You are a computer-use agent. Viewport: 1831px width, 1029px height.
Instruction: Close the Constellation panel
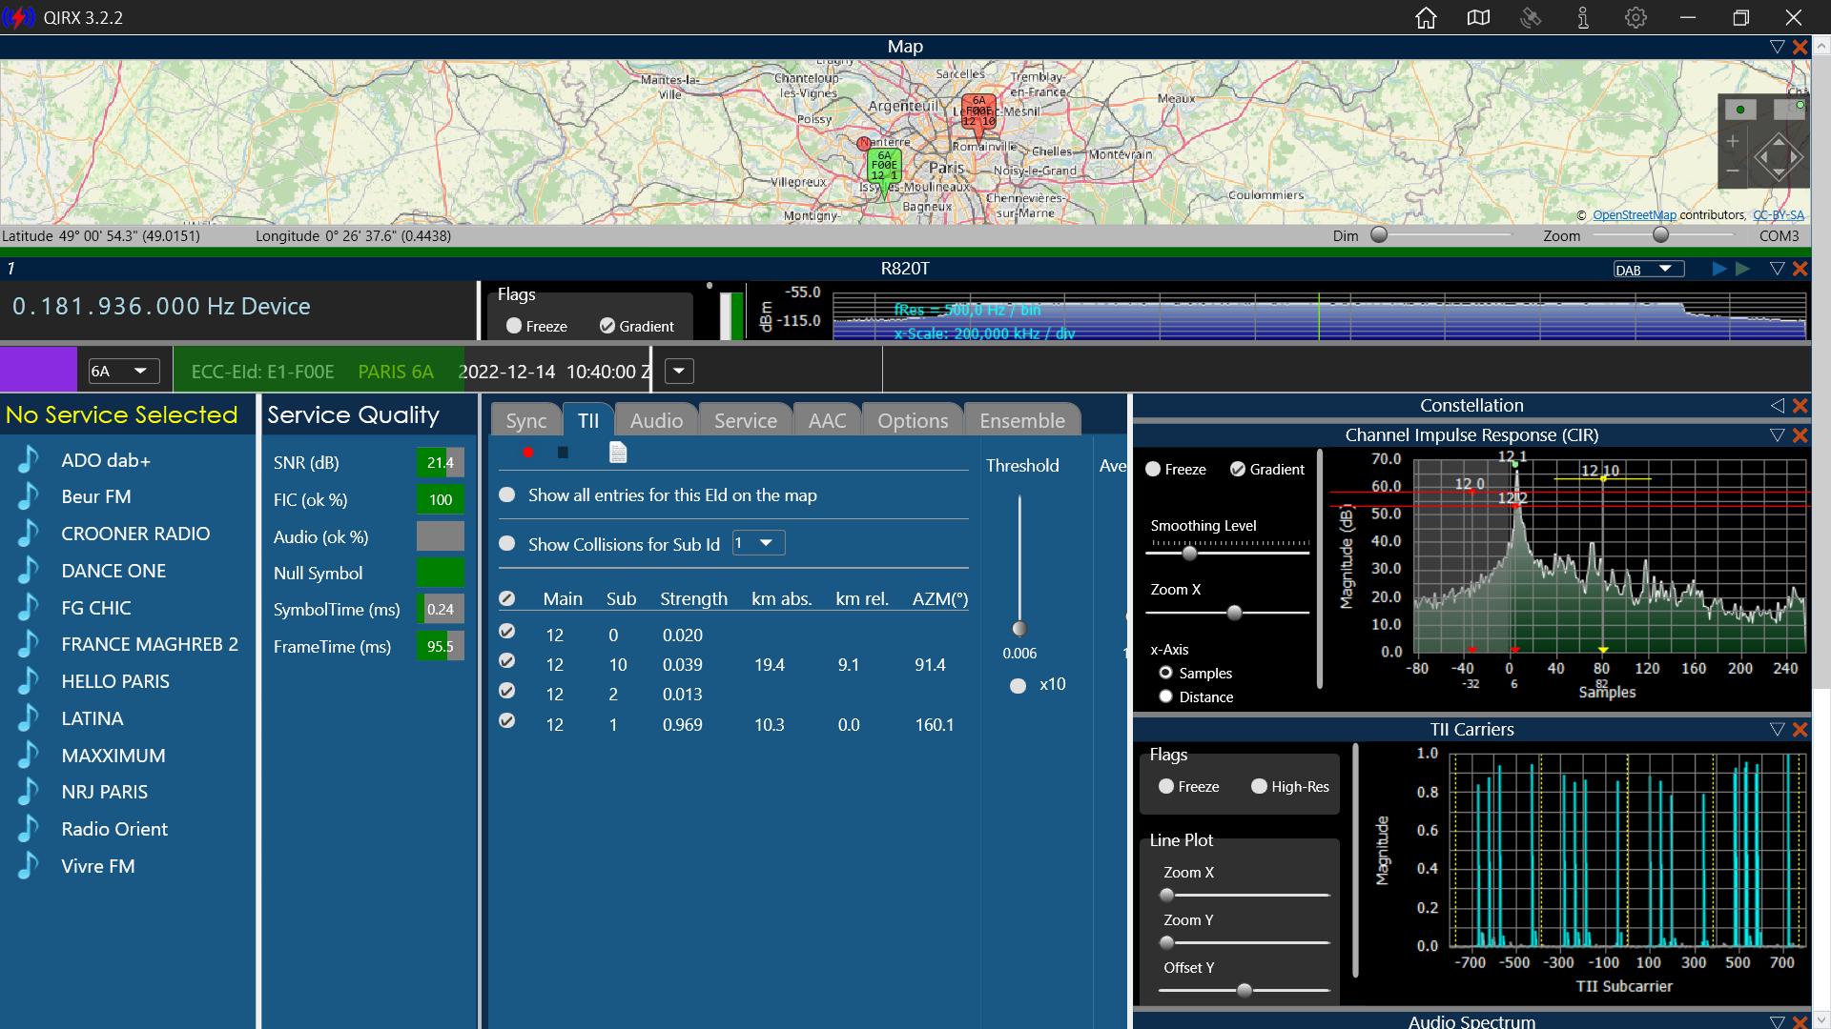tap(1800, 406)
